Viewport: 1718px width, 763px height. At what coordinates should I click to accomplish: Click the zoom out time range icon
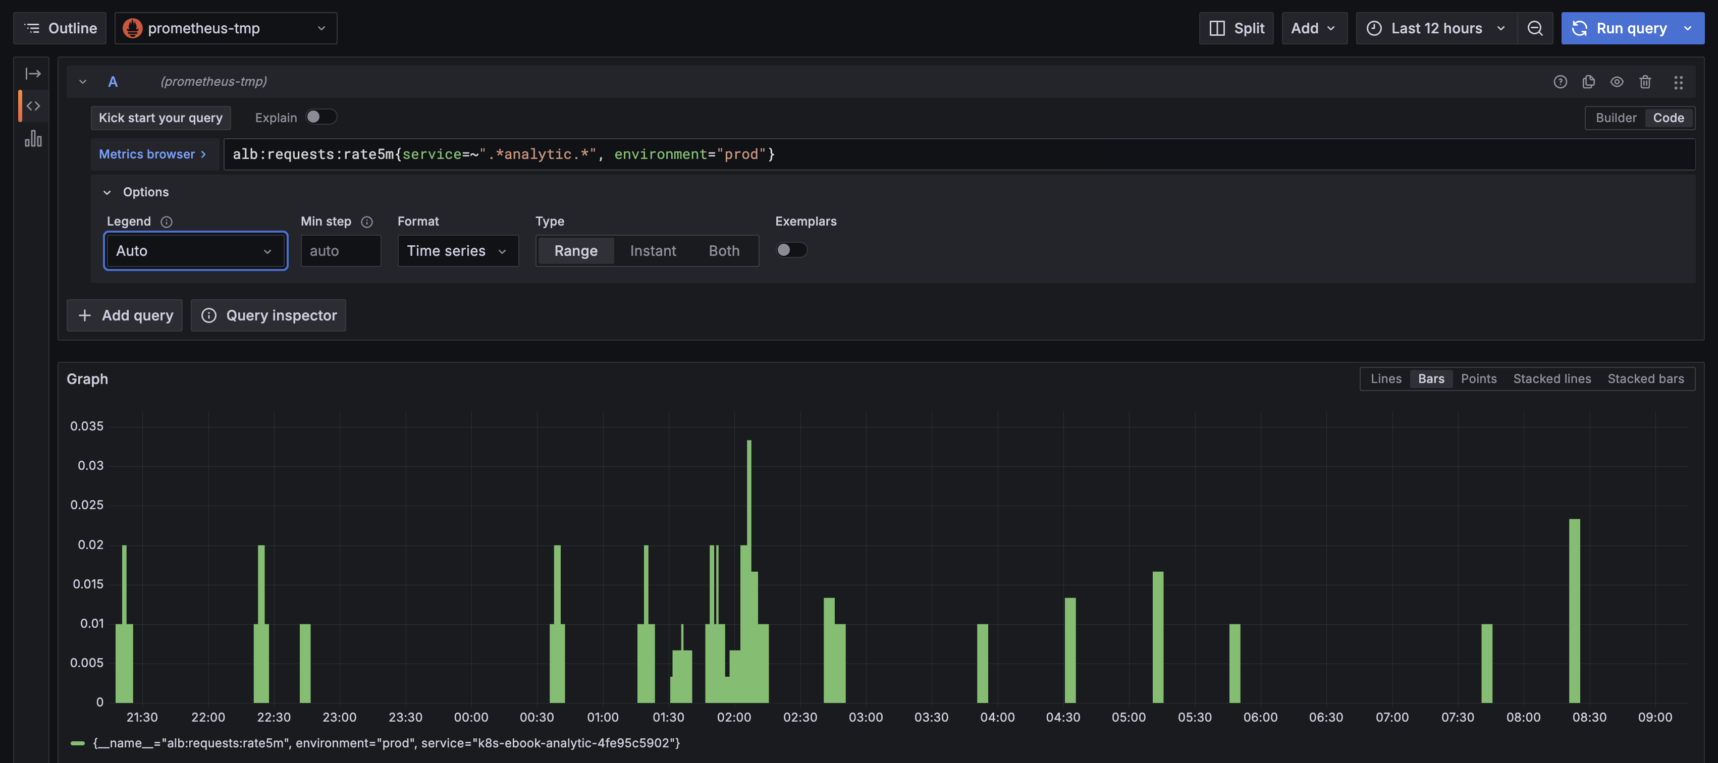(x=1535, y=28)
